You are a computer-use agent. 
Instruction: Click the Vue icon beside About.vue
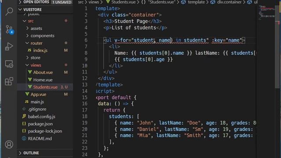click(x=30, y=72)
